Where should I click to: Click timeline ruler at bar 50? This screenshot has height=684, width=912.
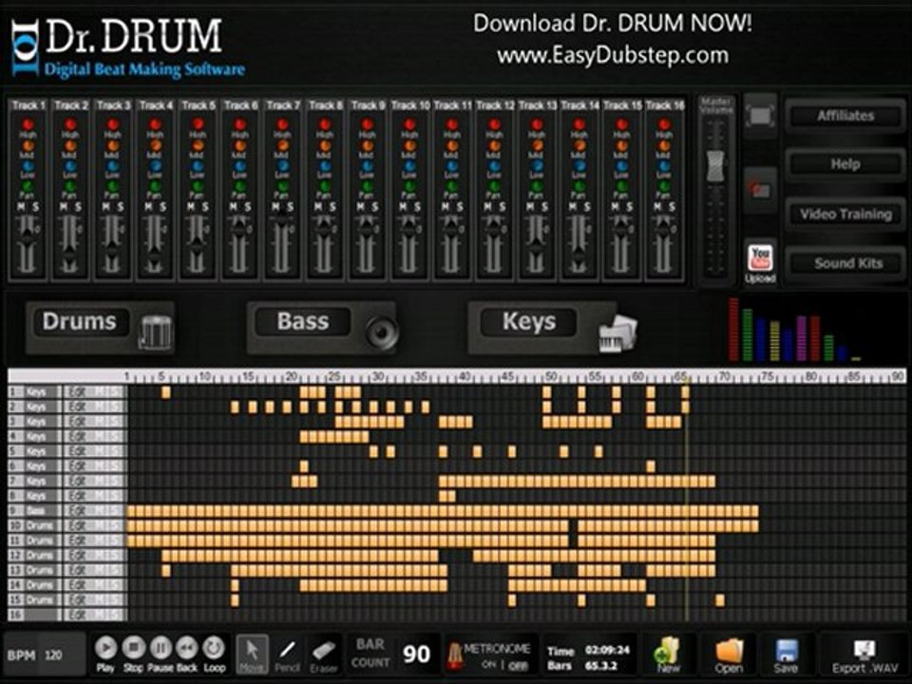551,376
